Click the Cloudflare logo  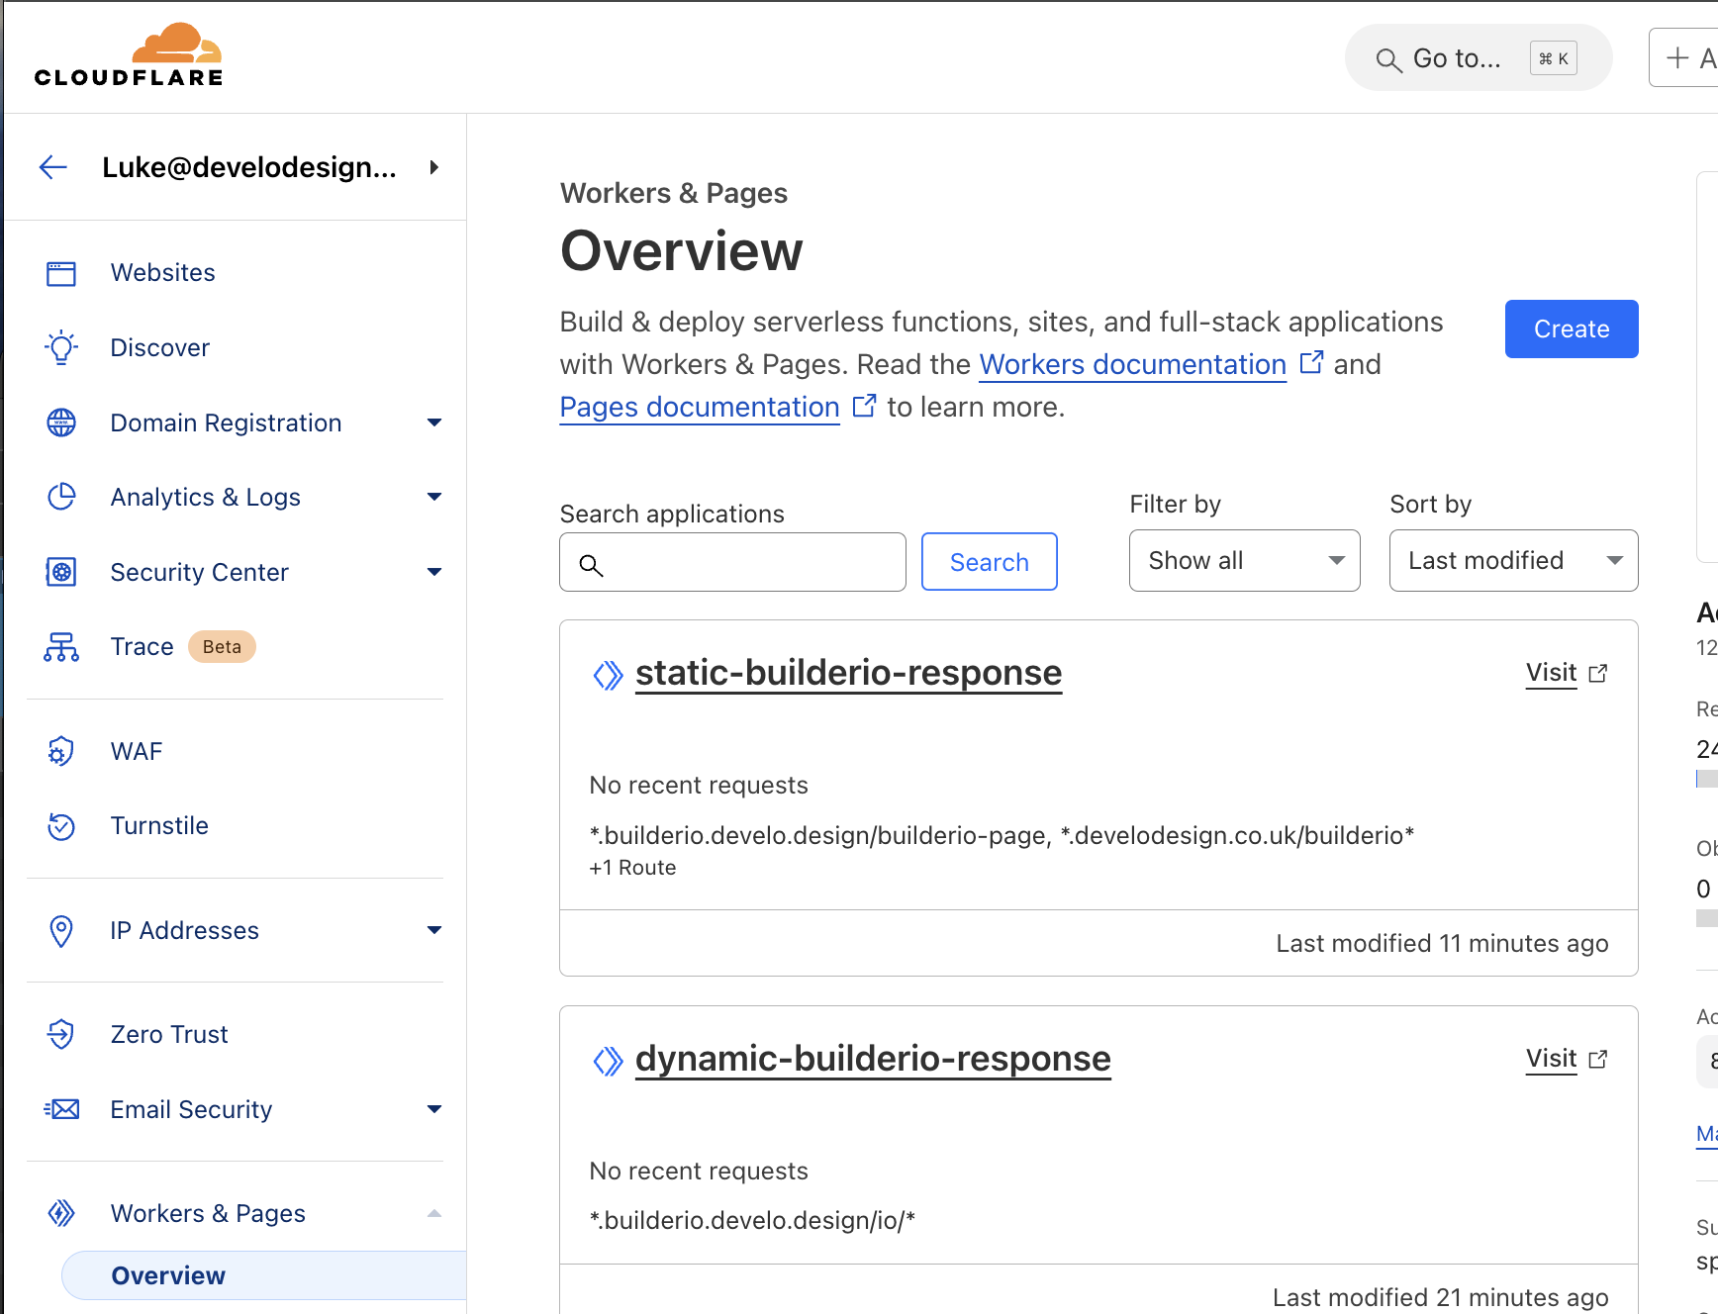(129, 56)
